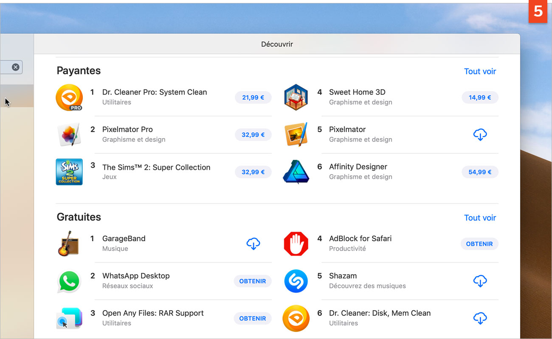Click the Gratuites section heading

click(79, 217)
